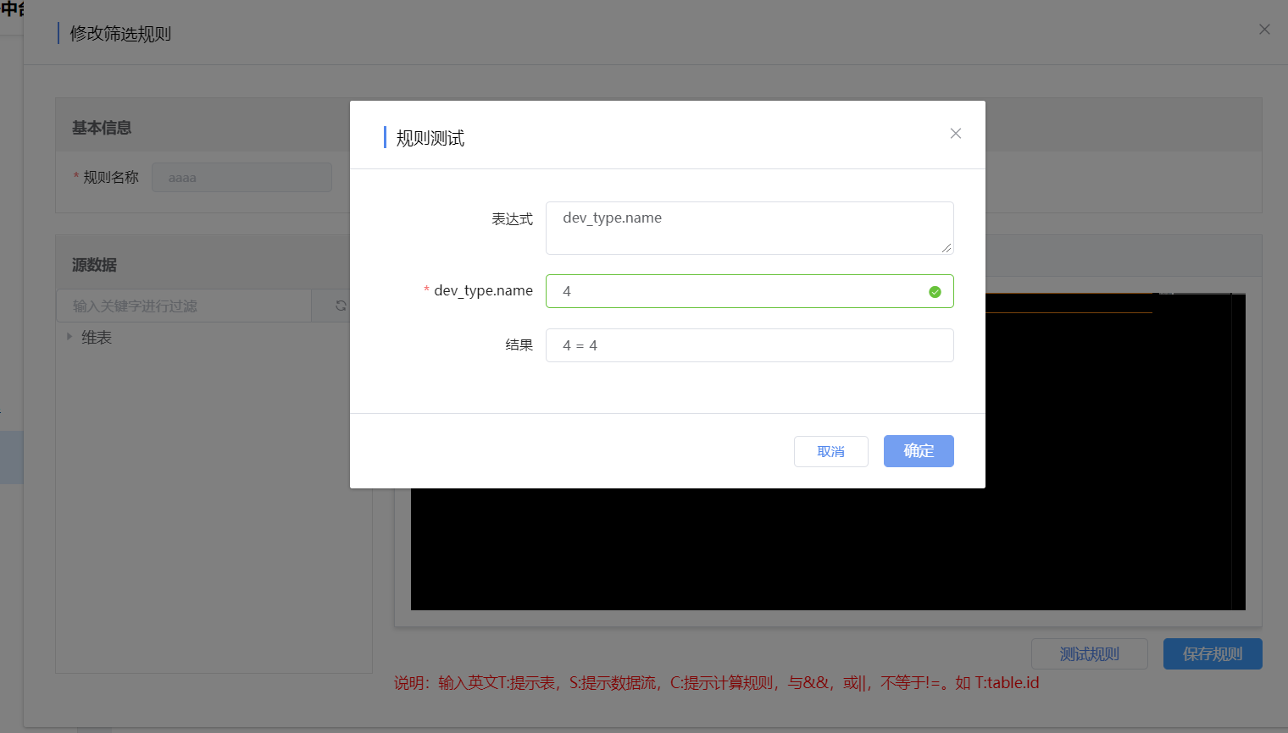
Task: Click the green validation check icon
Action: click(x=935, y=292)
